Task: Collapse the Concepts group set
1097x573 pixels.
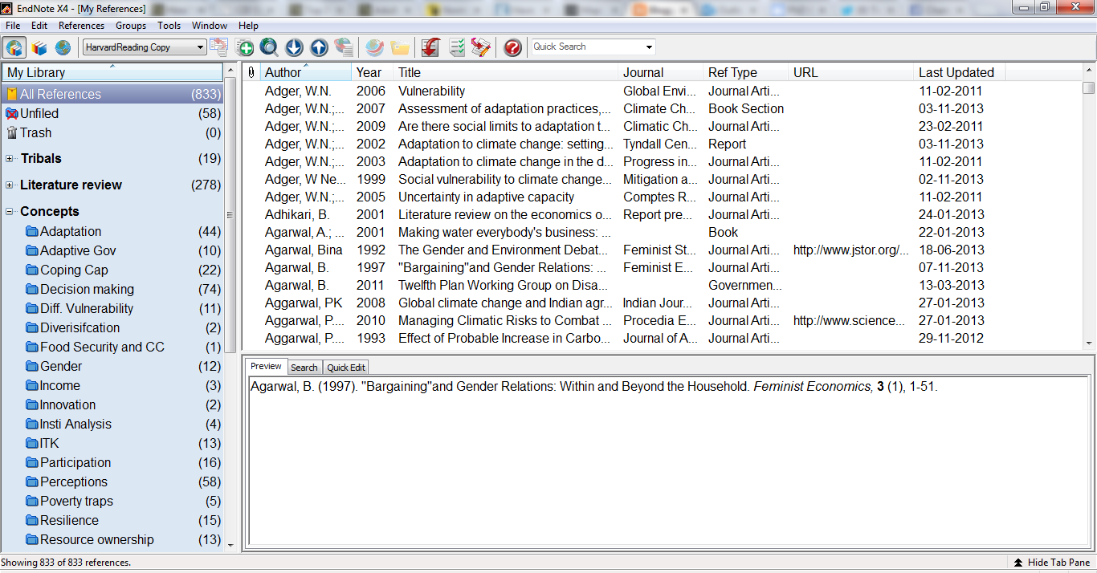Action: (10, 212)
